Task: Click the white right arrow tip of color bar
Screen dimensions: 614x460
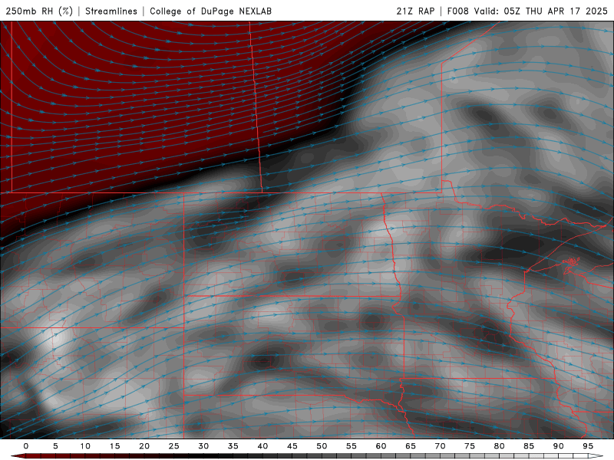Action: click(596, 456)
